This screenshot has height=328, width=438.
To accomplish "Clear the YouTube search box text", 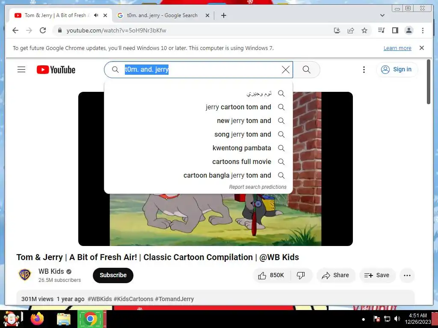I will tap(285, 70).
